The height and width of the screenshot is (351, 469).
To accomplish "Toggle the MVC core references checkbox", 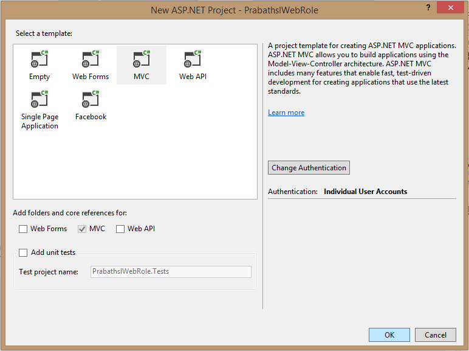I will tap(82, 229).
